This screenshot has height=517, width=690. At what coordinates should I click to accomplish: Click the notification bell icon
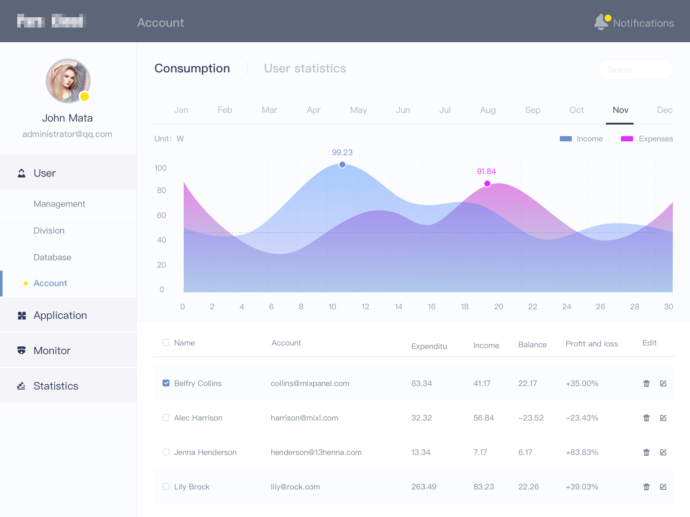click(601, 22)
